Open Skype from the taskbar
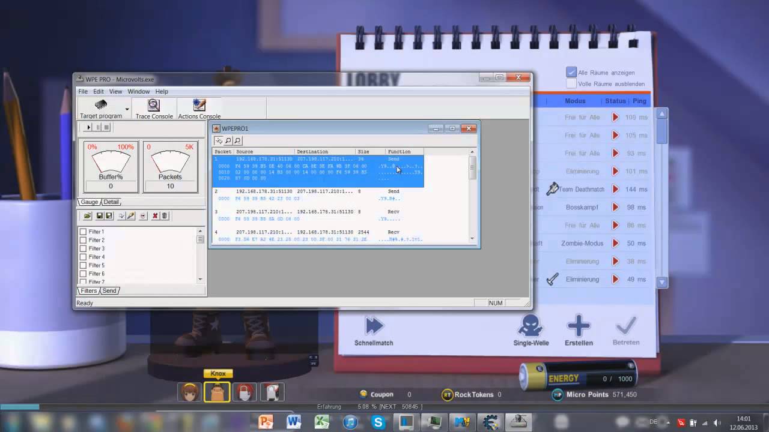Image resolution: width=769 pixels, height=432 pixels. 378,422
